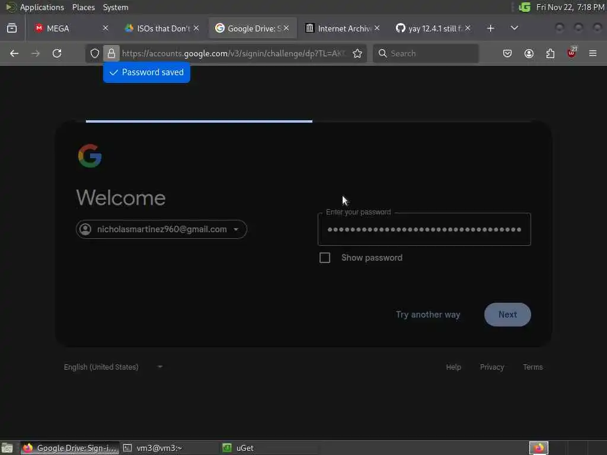
Task: Click the Next button
Action: (x=507, y=315)
